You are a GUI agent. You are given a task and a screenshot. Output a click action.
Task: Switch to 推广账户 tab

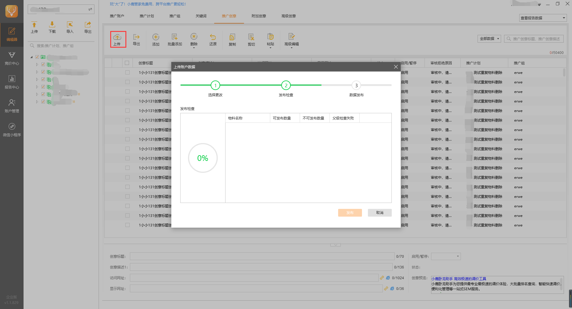tap(117, 16)
